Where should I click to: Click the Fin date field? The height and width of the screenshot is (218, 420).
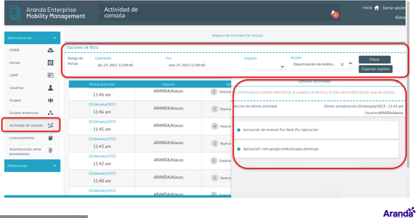198,65
